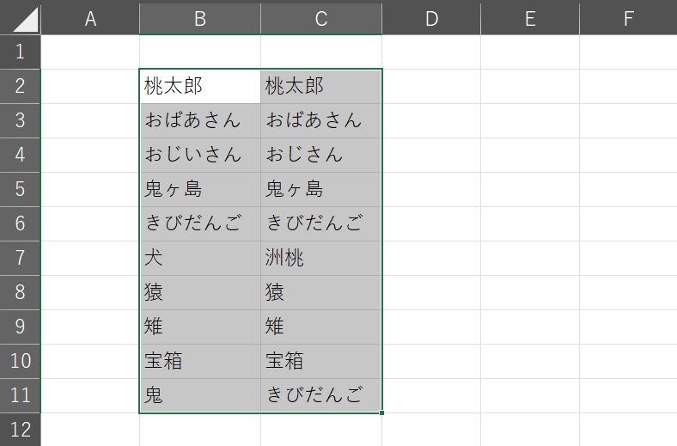The image size is (677, 446).
Task: Select cell B2 containing 桃太郎
Action: click(200, 87)
